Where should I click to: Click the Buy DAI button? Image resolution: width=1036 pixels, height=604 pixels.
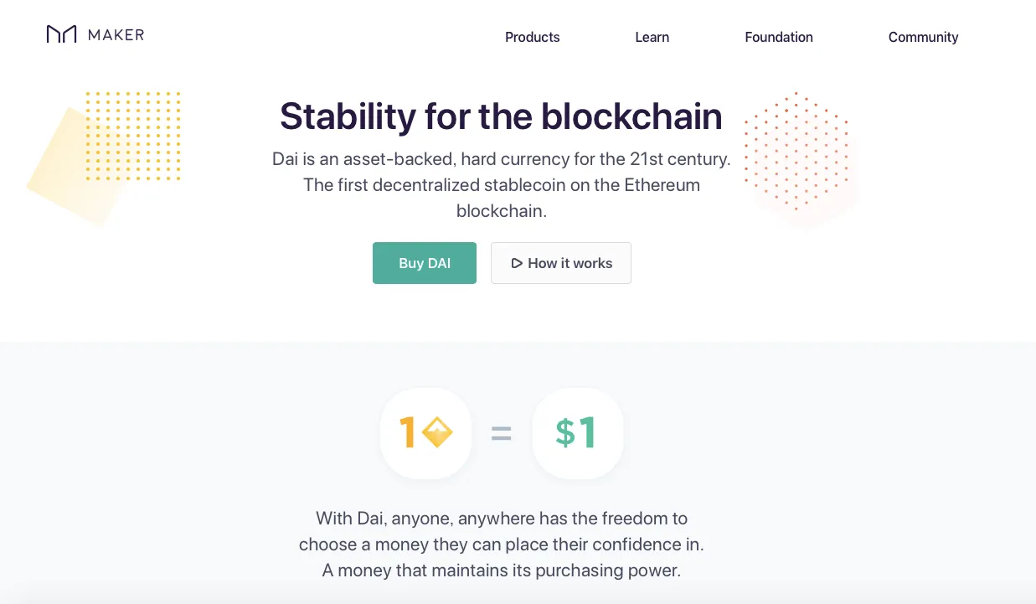point(425,263)
